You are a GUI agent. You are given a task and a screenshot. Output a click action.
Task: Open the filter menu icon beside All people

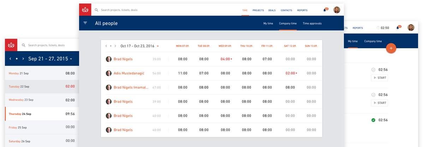tap(85, 23)
